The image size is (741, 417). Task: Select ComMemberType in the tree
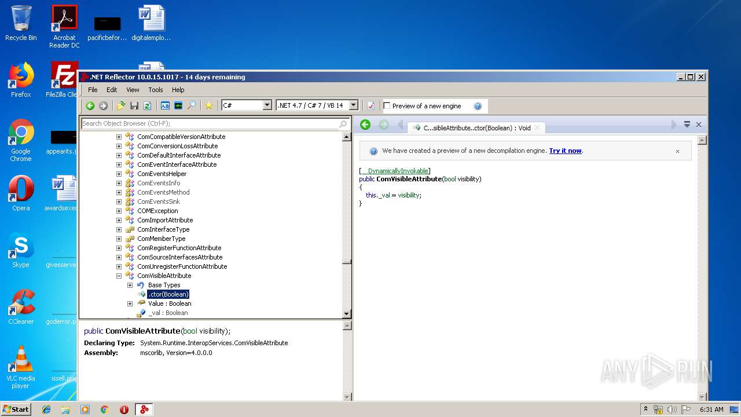point(162,239)
